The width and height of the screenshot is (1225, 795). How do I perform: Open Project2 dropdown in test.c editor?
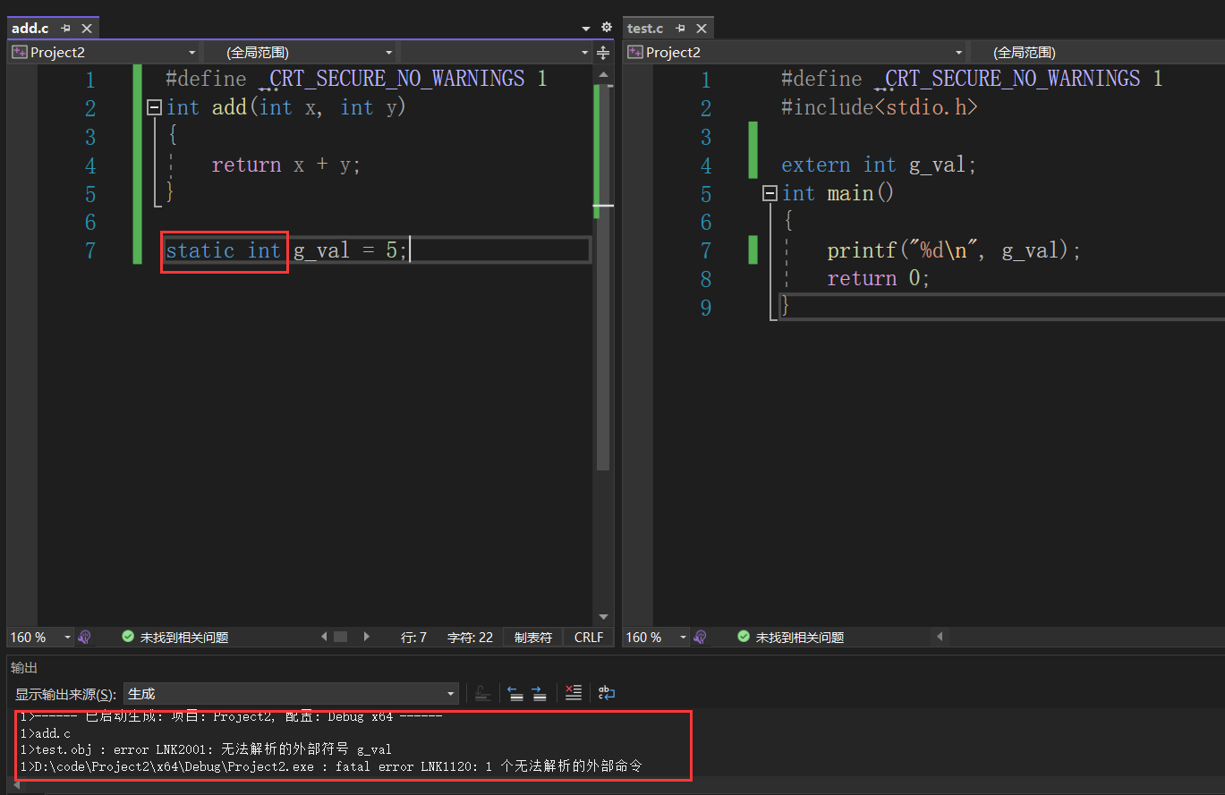point(795,53)
